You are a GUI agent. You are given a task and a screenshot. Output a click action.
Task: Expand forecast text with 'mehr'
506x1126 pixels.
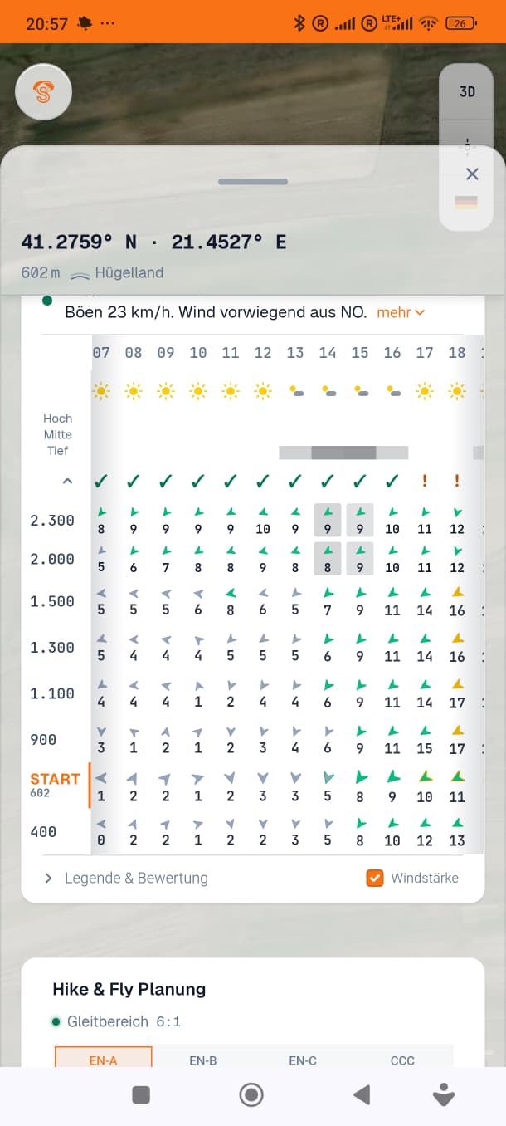coord(401,312)
